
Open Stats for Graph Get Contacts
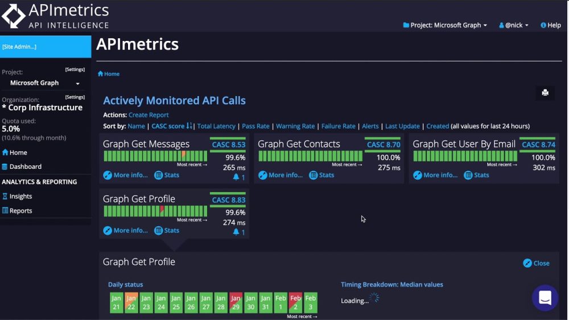point(321,175)
